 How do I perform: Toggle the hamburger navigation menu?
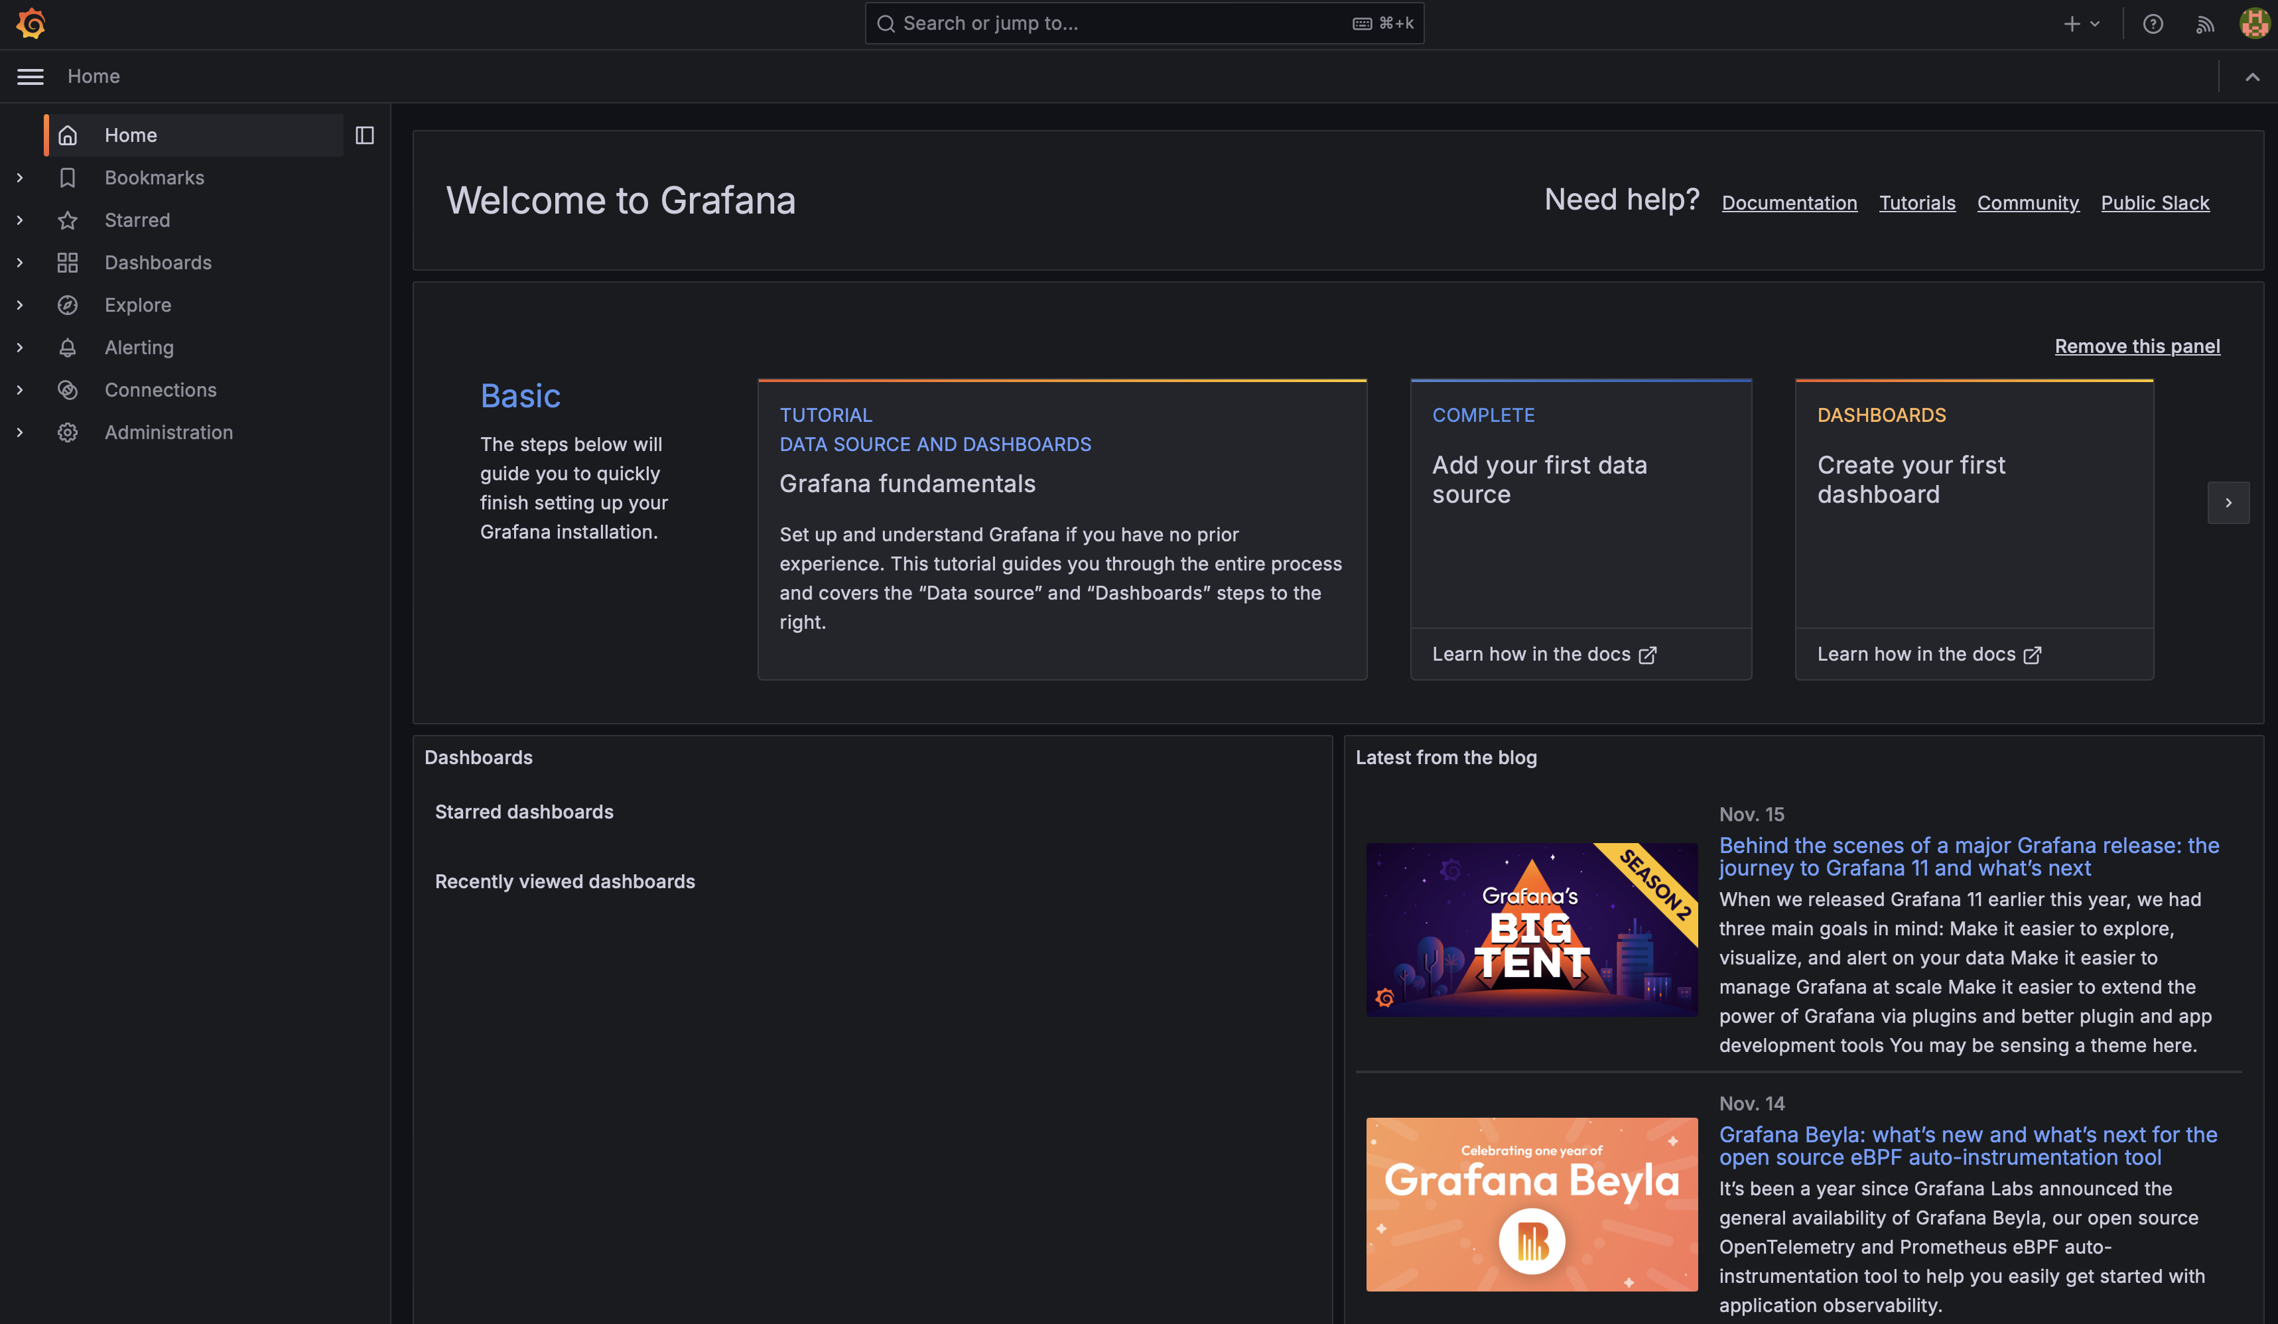[x=30, y=77]
